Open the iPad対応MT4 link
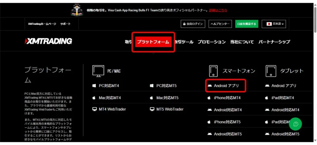Image resolution: width=317 pixels, height=145 pixels. pyautogui.click(x=283, y=98)
